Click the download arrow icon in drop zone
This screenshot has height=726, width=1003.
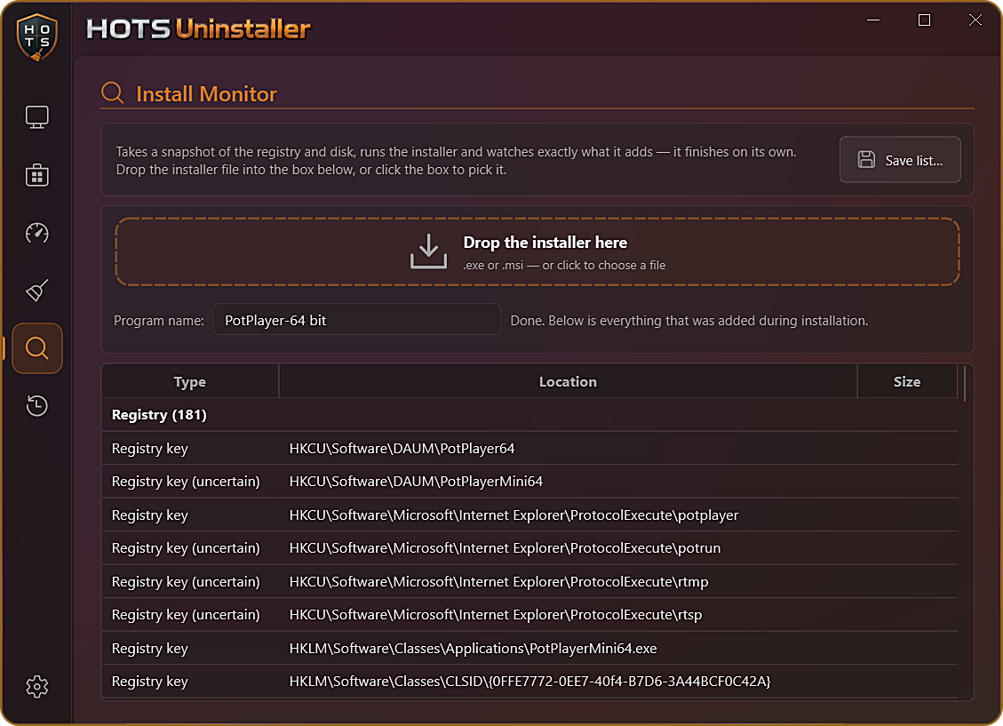[428, 251]
